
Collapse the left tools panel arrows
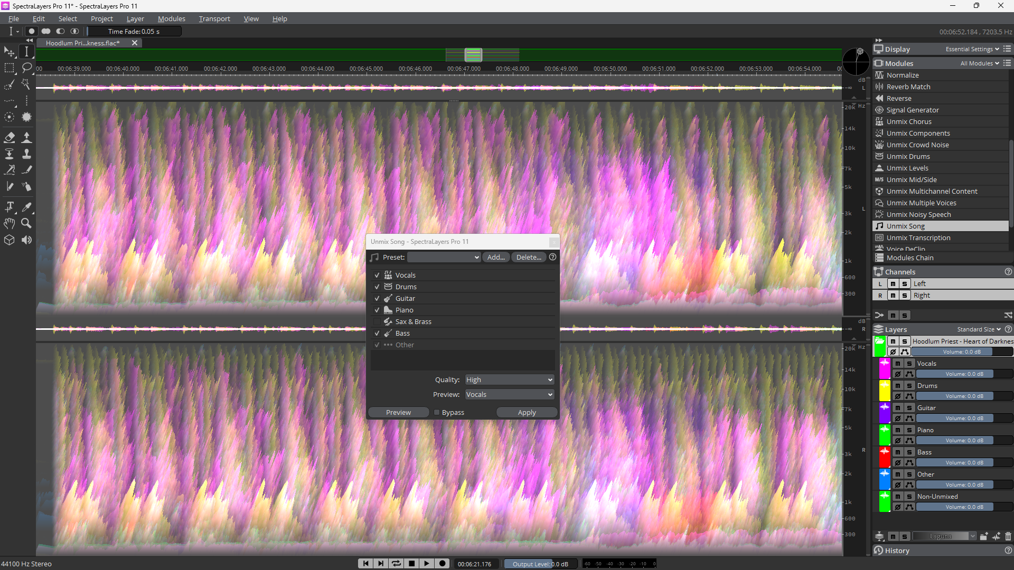click(x=30, y=40)
